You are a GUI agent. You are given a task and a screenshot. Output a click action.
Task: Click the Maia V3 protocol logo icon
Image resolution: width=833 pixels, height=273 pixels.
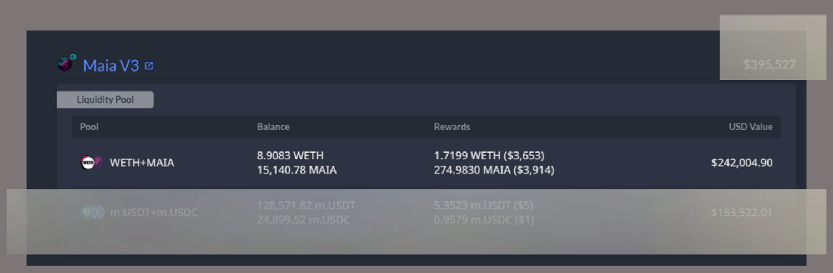point(66,64)
